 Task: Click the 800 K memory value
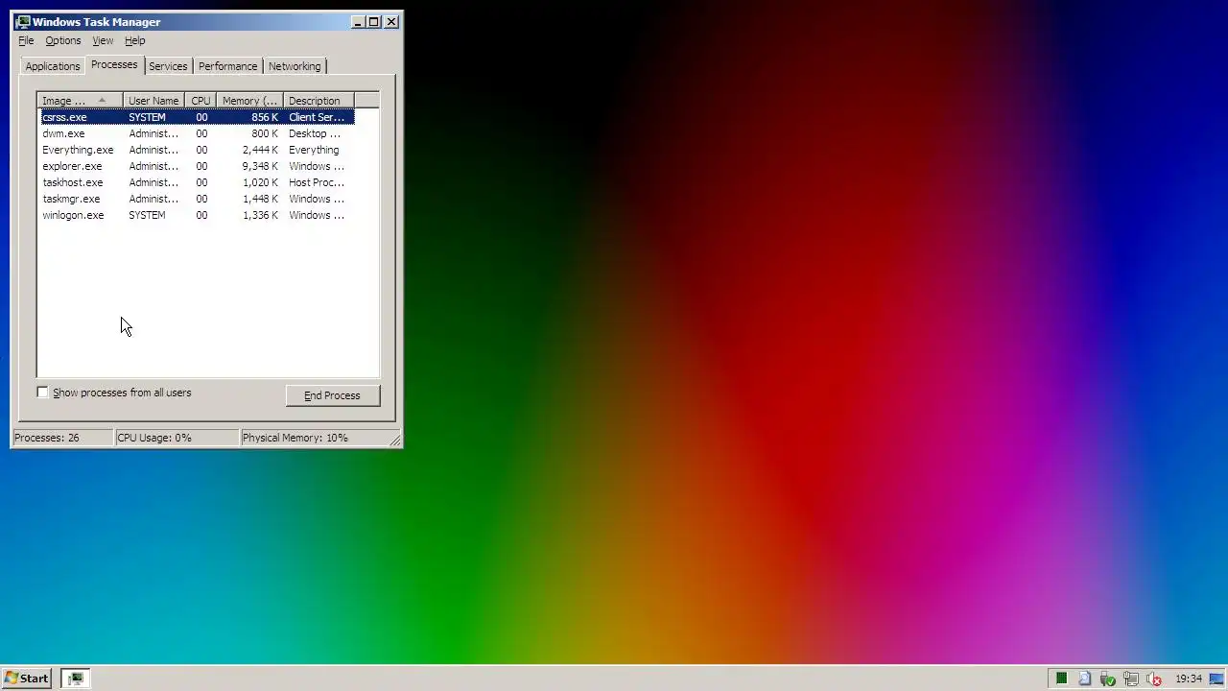265,133
